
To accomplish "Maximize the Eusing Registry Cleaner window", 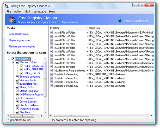I will click(x=141, y=5).
